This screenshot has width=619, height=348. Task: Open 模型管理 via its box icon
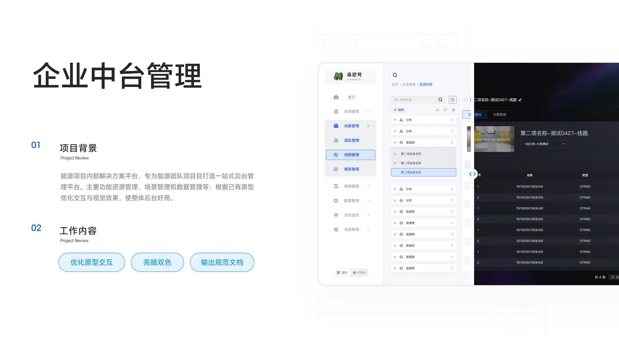point(336,169)
